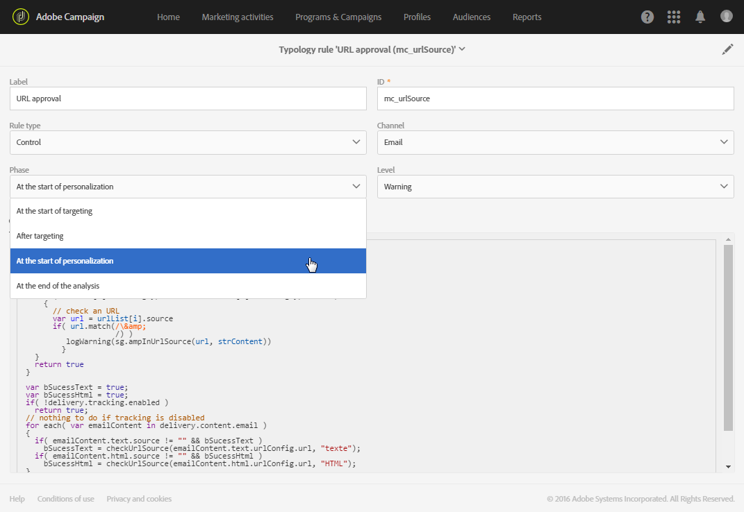This screenshot has height=512, width=744.
Task: Expand the Channel dropdown set to Email
Action: [555, 142]
